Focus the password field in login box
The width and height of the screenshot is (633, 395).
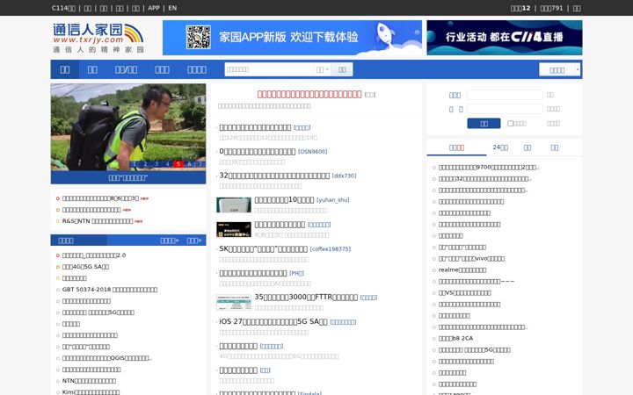(505, 109)
